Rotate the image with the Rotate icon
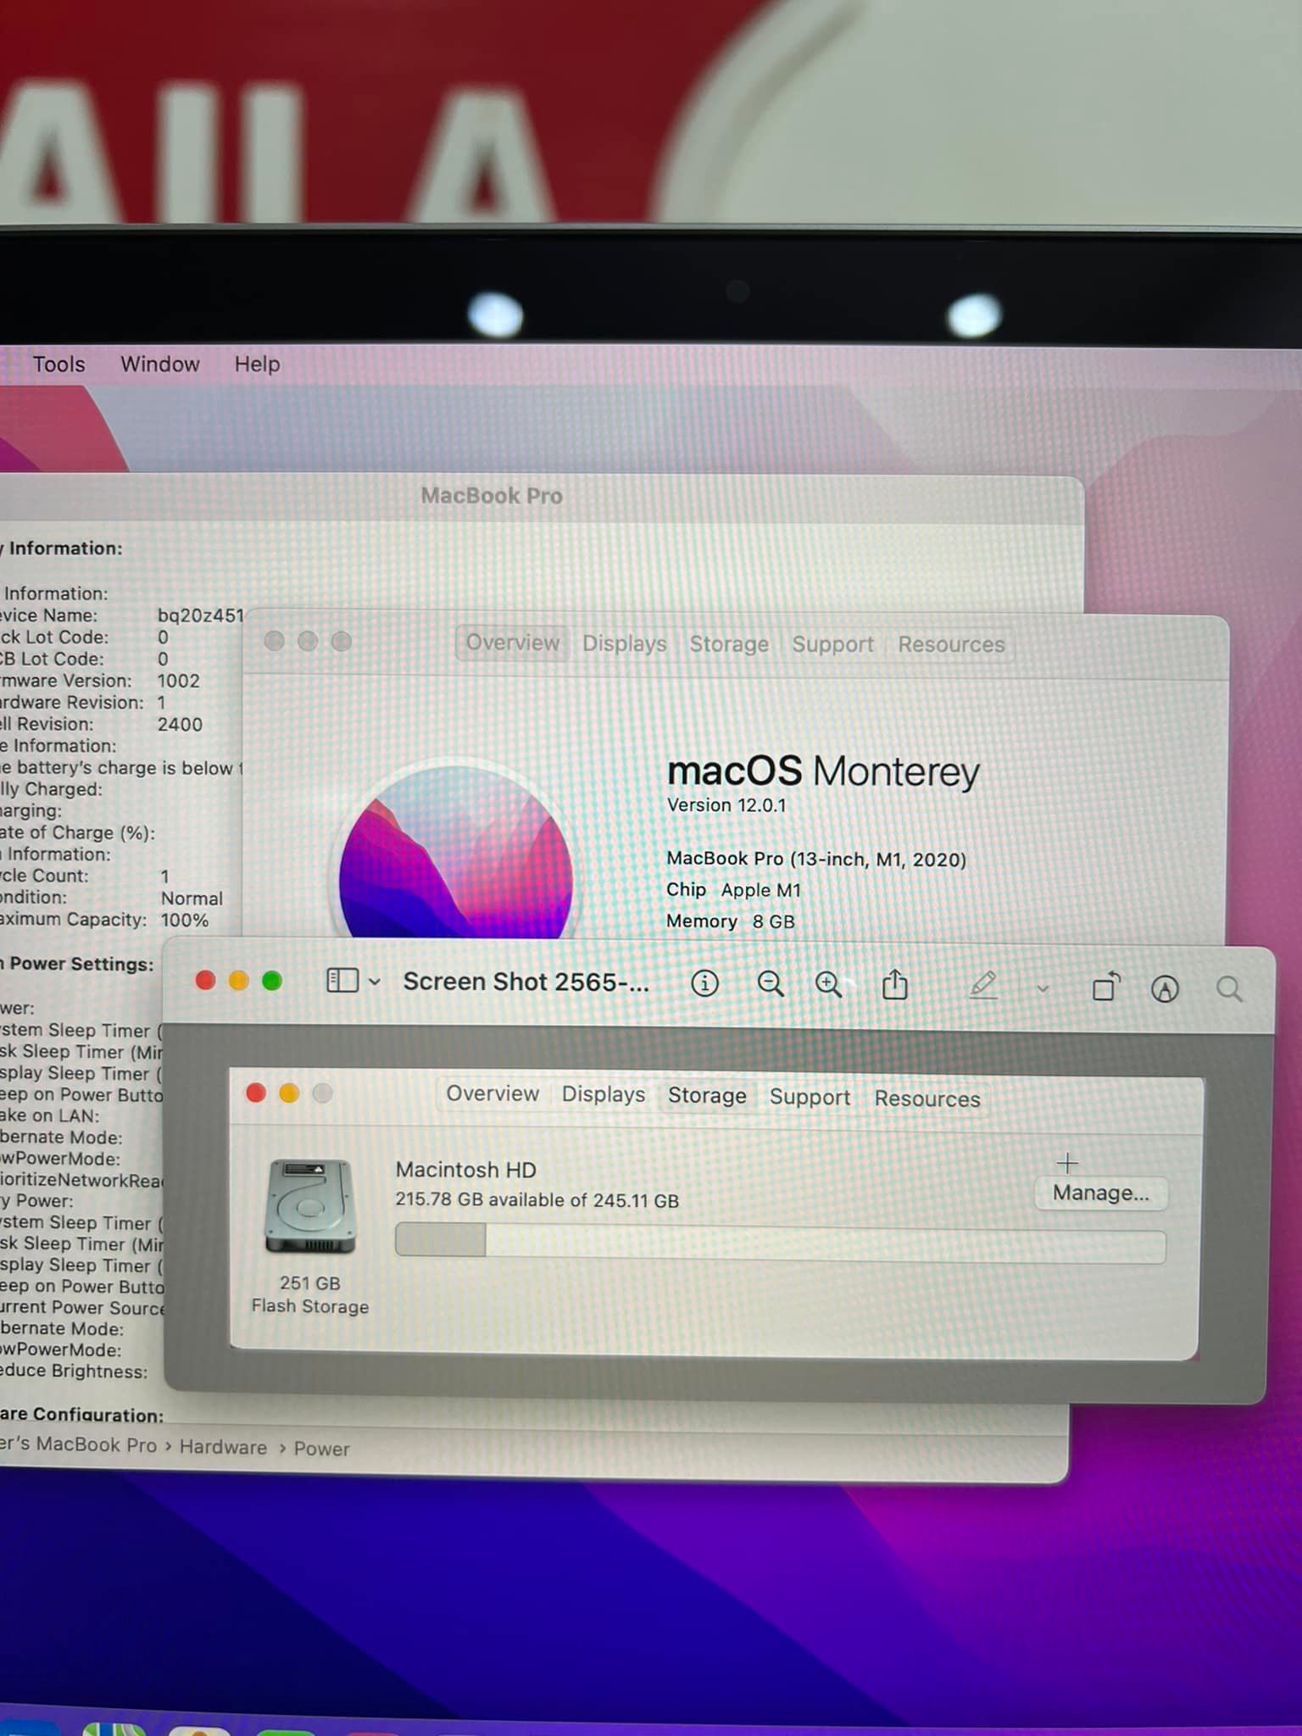The height and width of the screenshot is (1736, 1302). pos(1105,988)
